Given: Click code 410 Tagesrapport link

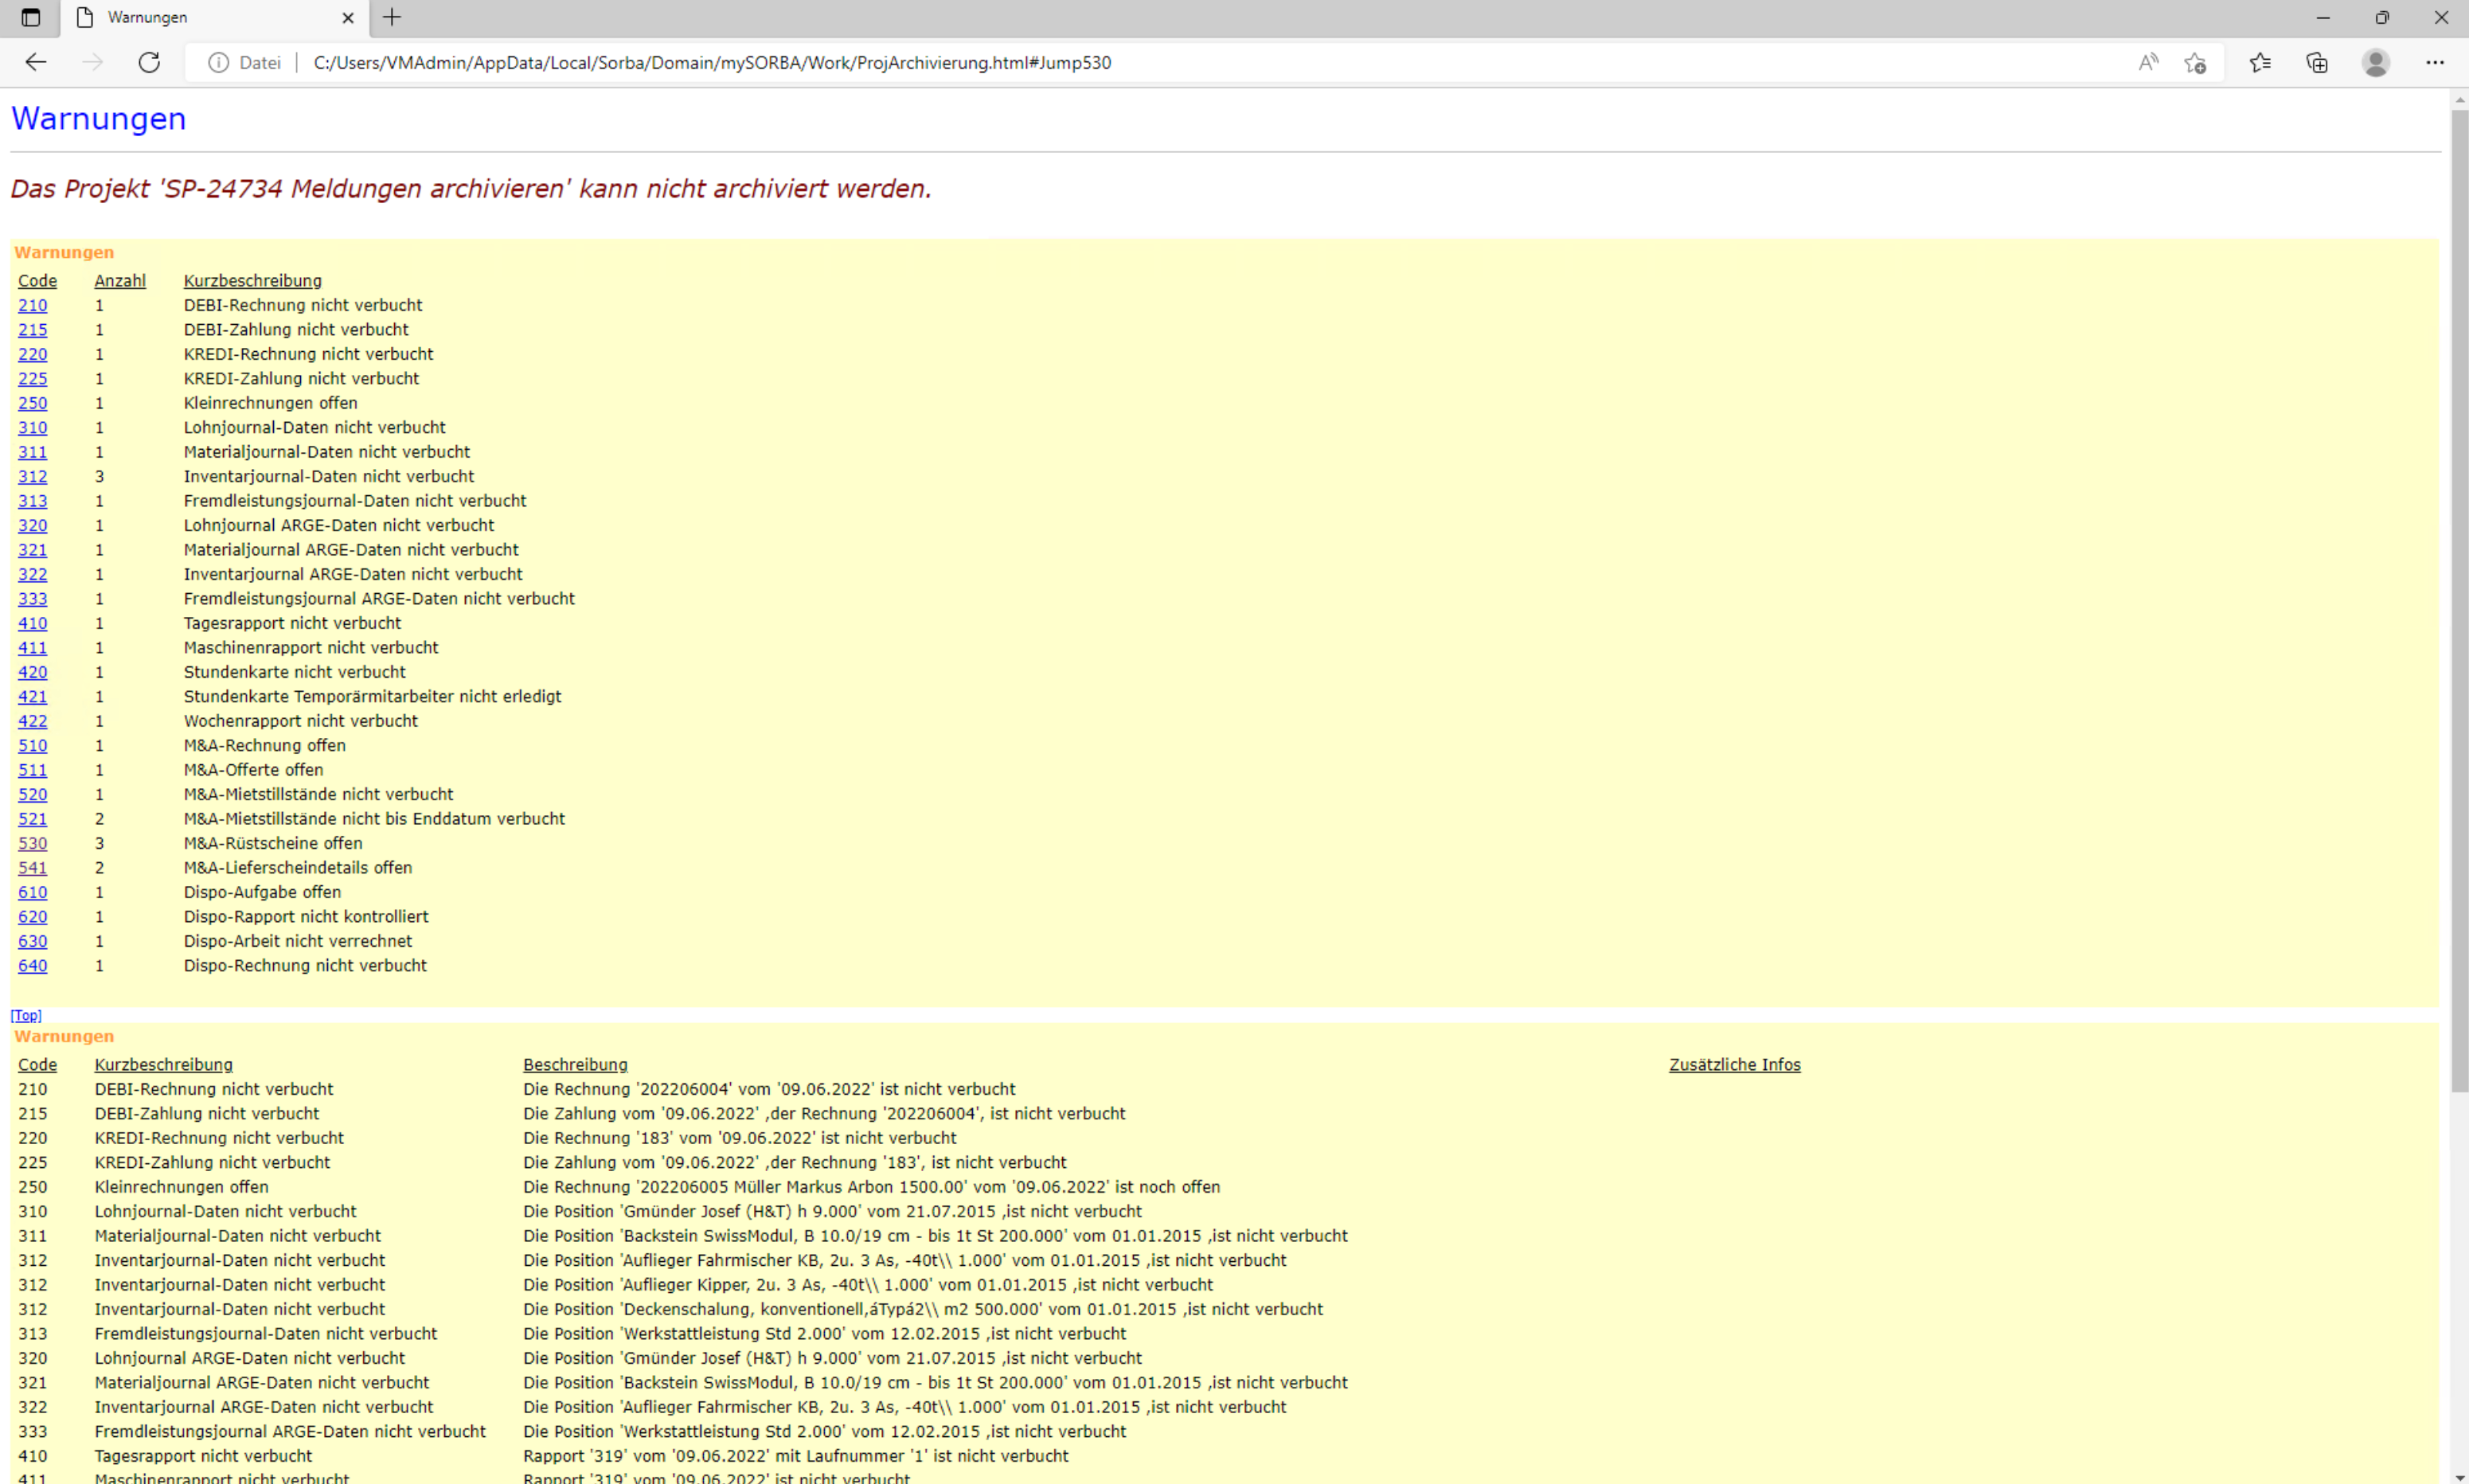Looking at the screenshot, I should point(32,623).
